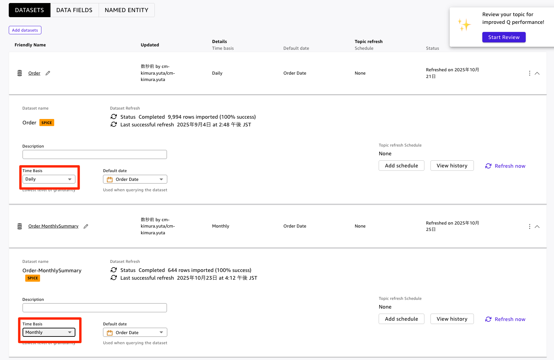Click the pencil edit icon beside Order
This screenshot has height=360, width=554.
pyautogui.click(x=48, y=73)
